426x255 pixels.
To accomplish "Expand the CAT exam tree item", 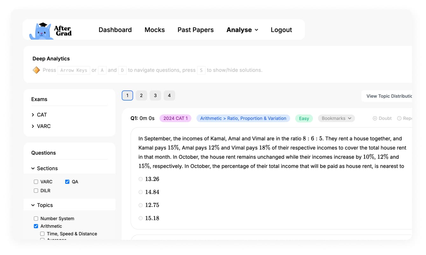I will point(33,115).
